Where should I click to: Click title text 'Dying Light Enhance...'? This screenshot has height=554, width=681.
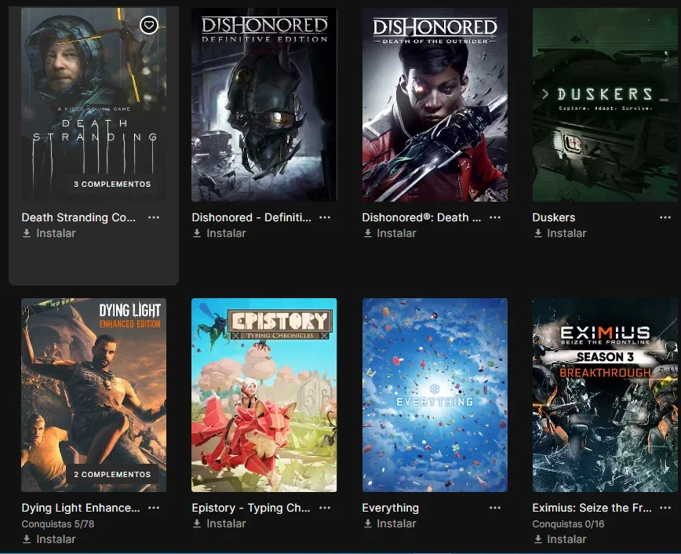tap(81, 508)
